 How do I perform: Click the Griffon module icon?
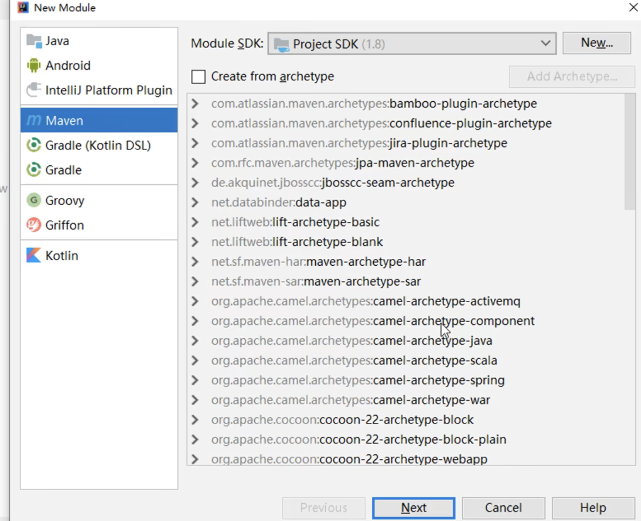[34, 225]
